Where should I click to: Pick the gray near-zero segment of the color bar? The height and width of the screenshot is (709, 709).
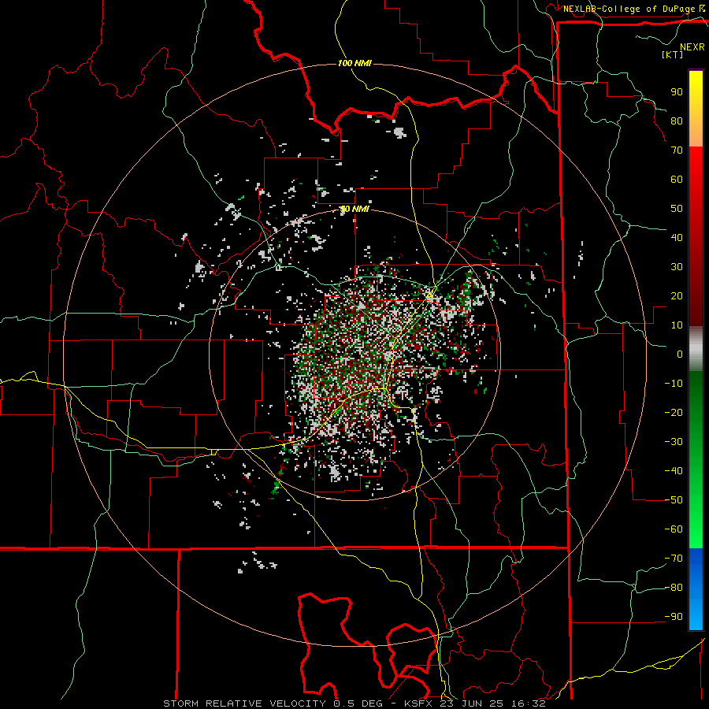click(696, 349)
